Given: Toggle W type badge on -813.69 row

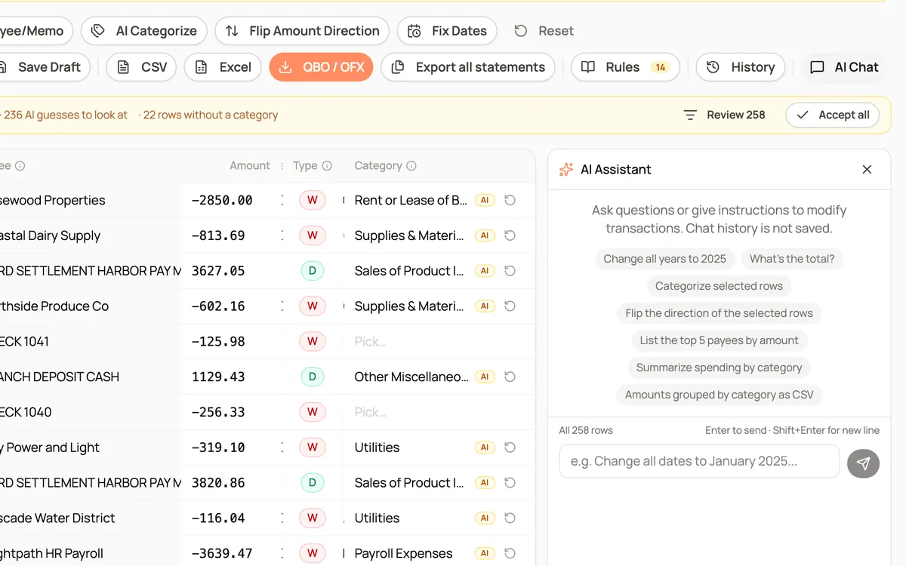Looking at the screenshot, I should 312,235.
